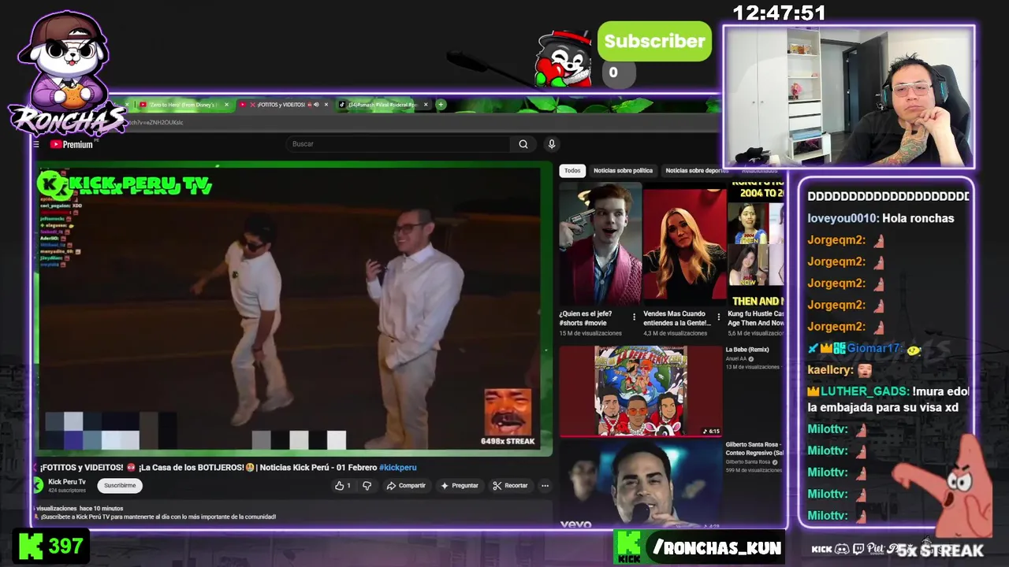The width and height of the screenshot is (1009, 567).
Task: Close the TikTok #smash tab
Action: [426, 105]
